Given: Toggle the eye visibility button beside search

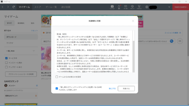Looking at the screenshot, I should 180,41.
